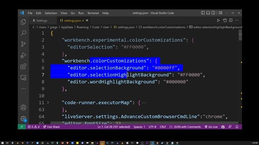Open the Terminal menu

pyautogui.click(x=93, y=13)
